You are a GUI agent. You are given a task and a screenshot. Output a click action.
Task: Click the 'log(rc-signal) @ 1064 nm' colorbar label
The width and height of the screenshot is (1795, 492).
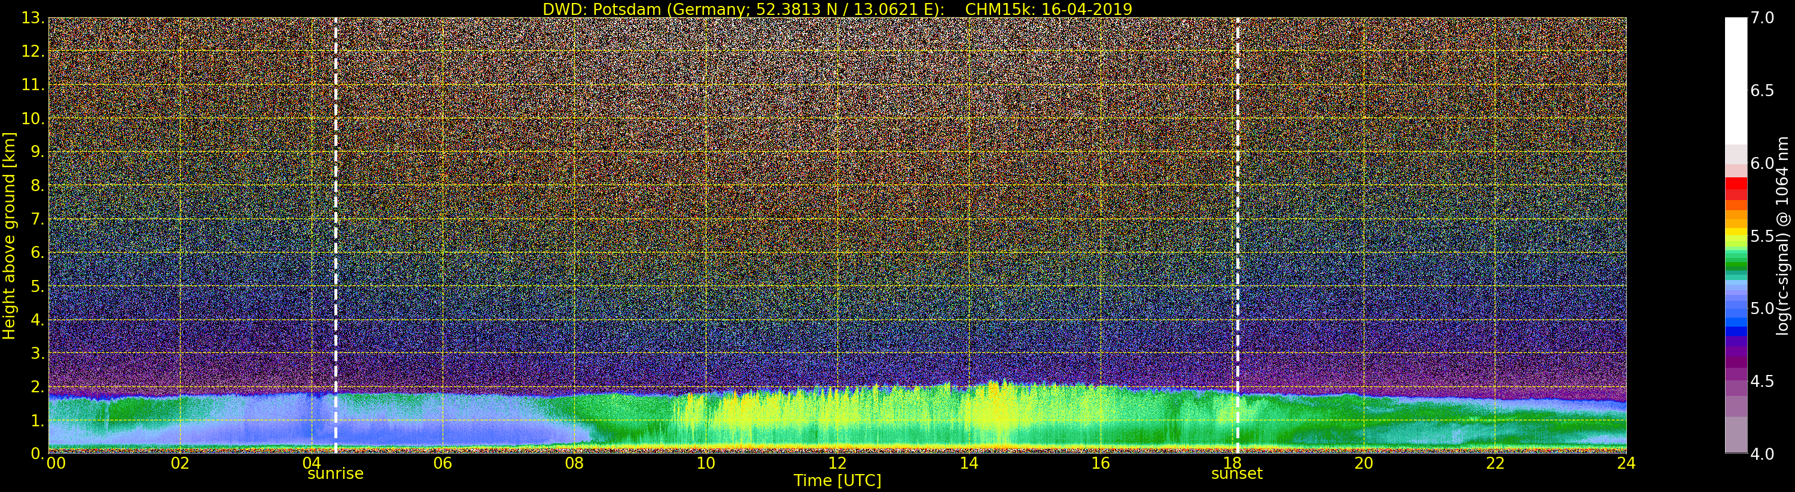point(1782,236)
